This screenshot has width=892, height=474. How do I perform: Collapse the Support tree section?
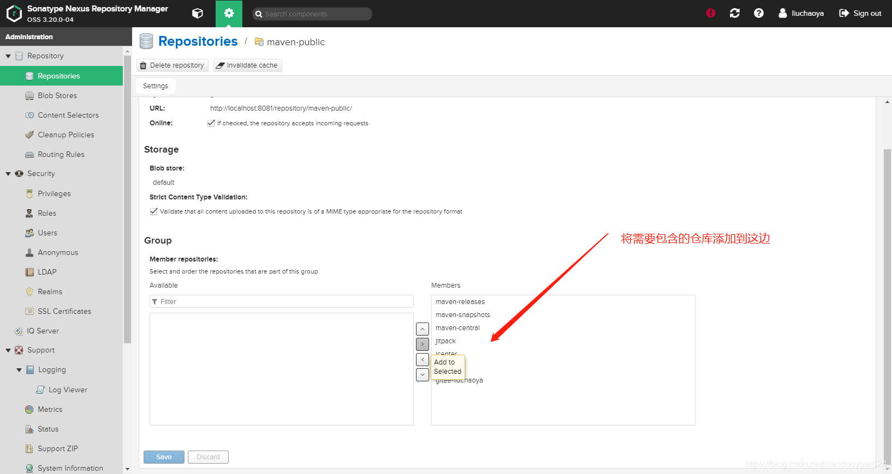(8, 350)
